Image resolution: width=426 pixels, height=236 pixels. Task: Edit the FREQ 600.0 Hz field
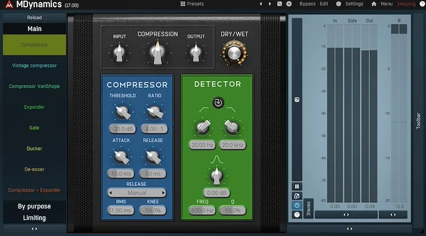tap(202, 210)
